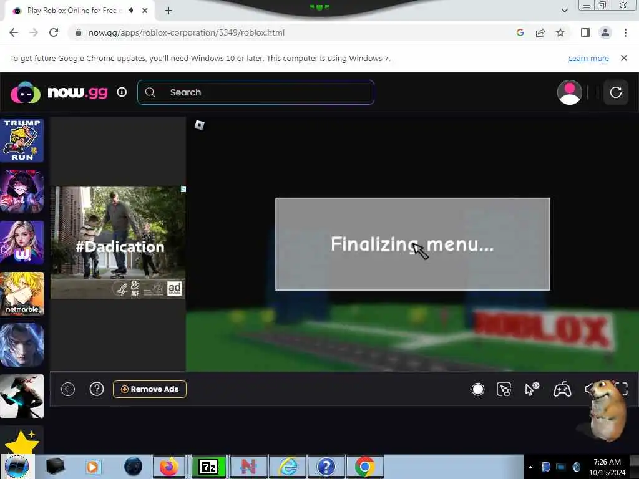Screen dimensions: 639x479
Task: Switch to Chrome in the taskbar
Action: coord(365,467)
